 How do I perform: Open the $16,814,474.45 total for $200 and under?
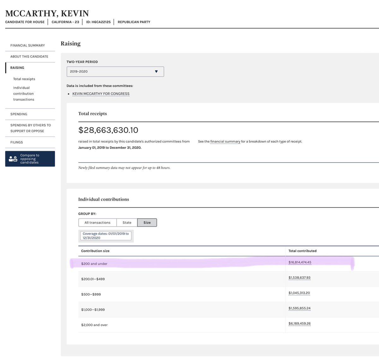(300, 262)
